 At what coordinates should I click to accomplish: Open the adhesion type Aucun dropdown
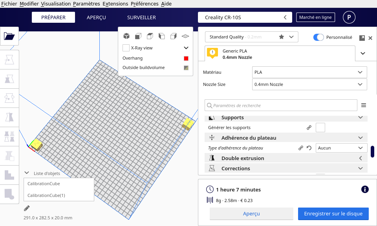point(341,148)
